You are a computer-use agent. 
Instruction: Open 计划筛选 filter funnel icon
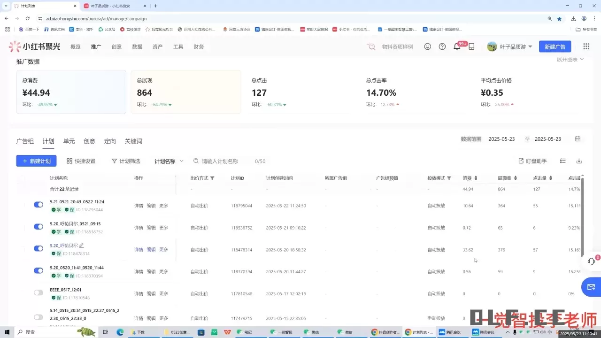point(114,161)
